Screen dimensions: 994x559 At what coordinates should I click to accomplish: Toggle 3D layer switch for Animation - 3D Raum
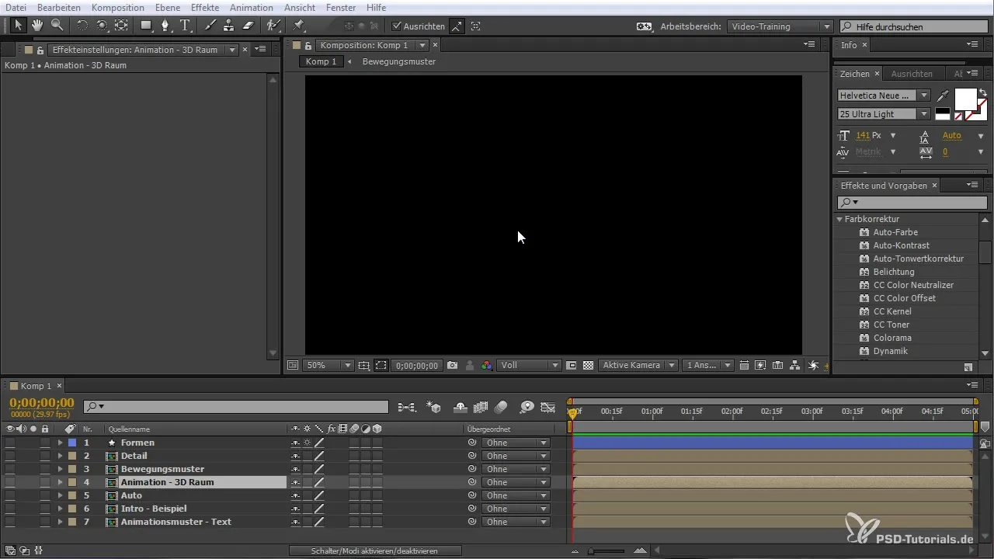pyautogui.click(x=377, y=482)
